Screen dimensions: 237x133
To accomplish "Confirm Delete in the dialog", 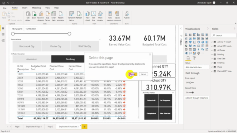I will pos(133,74).
